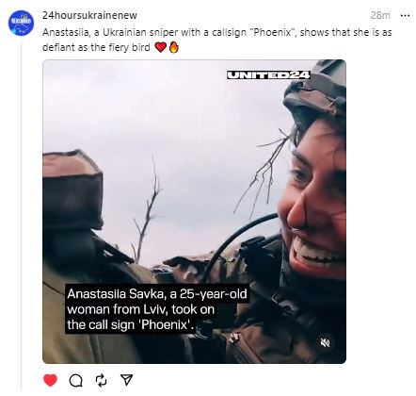Image resolution: width=416 pixels, height=396 pixels.
Task: Click the fire emoji in the post caption
Action: pyautogui.click(x=173, y=47)
